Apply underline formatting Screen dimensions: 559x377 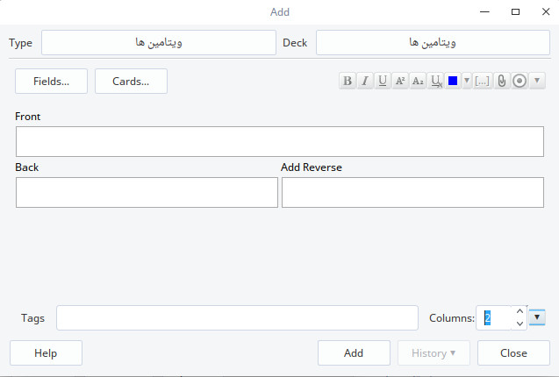[383, 81]
